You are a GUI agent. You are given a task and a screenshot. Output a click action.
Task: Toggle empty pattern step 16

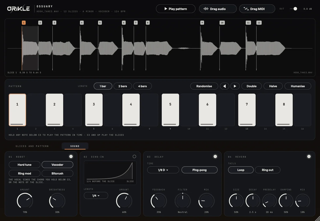click(302, 110)
